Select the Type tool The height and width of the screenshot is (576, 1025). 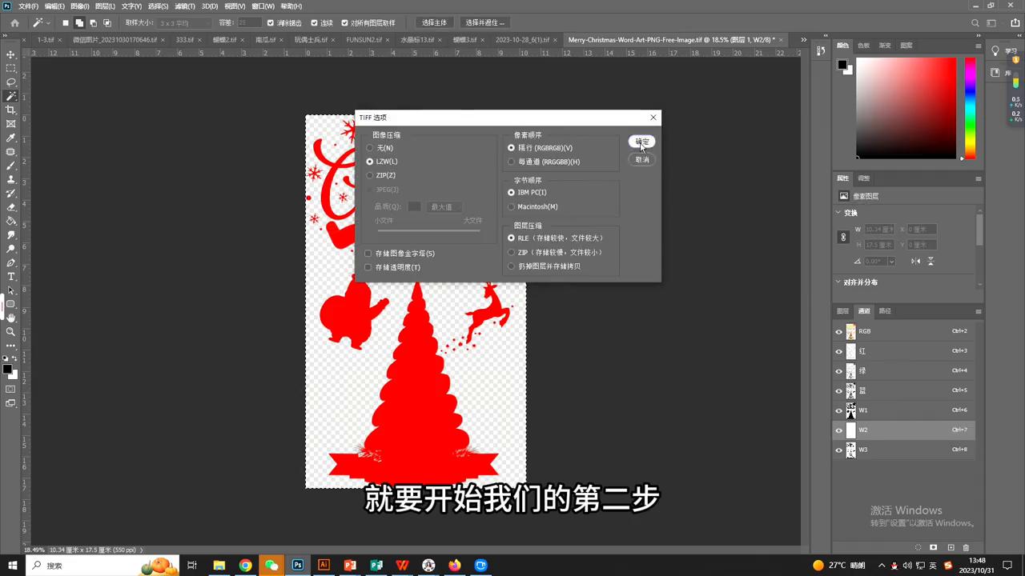coord(10,277)
